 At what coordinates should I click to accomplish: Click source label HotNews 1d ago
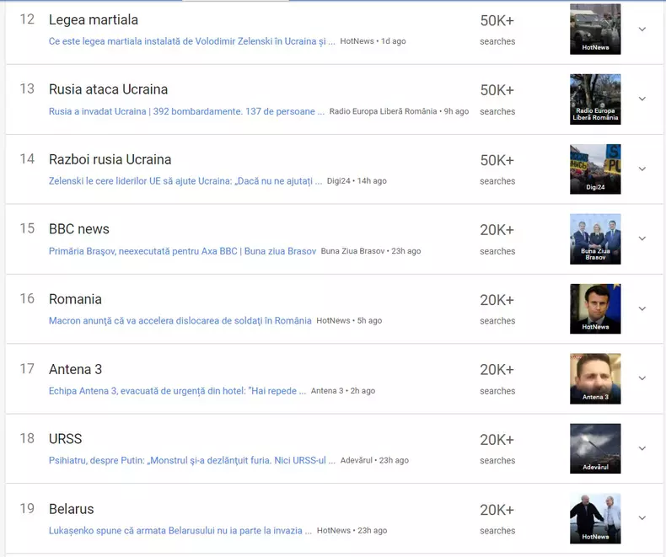pos(373,41)
